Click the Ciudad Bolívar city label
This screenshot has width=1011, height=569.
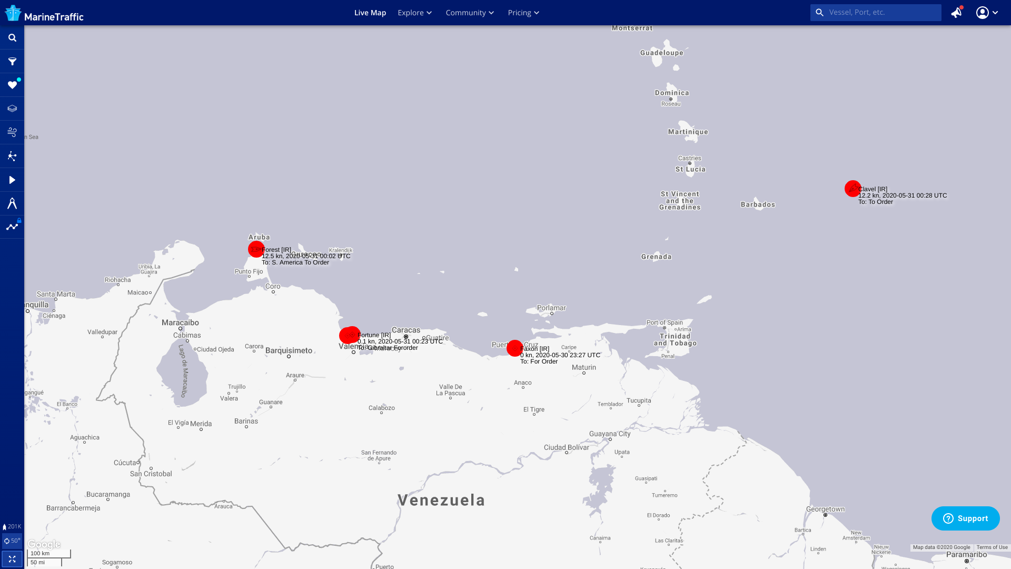coord(567,447)
